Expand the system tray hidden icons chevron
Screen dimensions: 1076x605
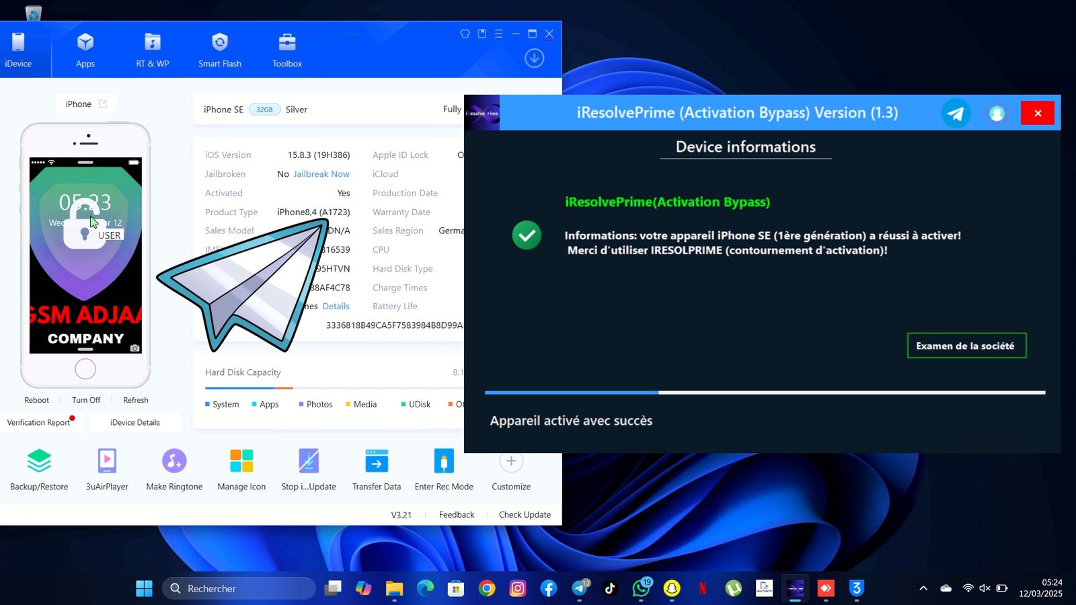[923, 588]
